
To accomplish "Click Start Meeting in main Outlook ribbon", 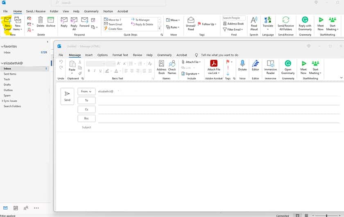I will click(332, 24).
